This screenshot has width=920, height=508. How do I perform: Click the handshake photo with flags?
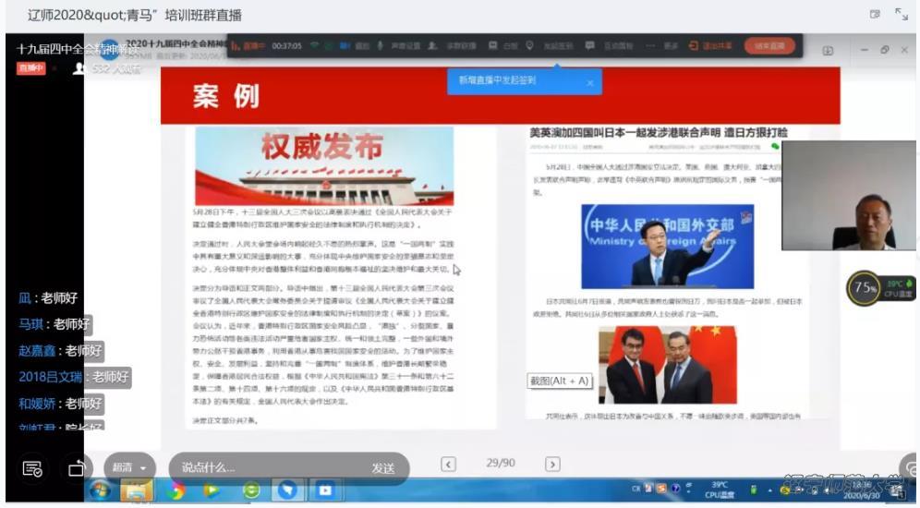(x=667, y=365)
